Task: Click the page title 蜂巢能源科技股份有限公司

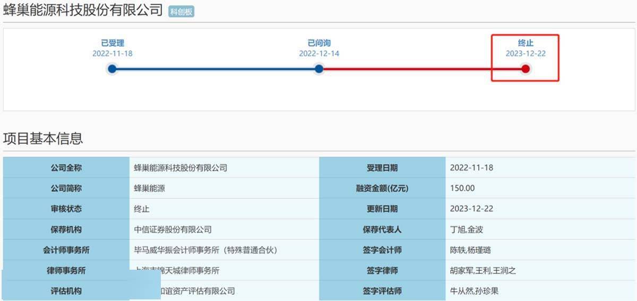Action: coord(83,11)
